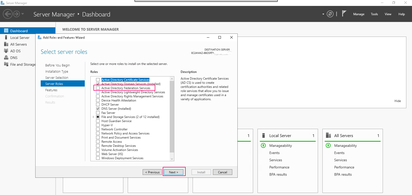Check Active Directory Federation Services
This screenshot has height=195, width=412.
[x=98, y=88]
